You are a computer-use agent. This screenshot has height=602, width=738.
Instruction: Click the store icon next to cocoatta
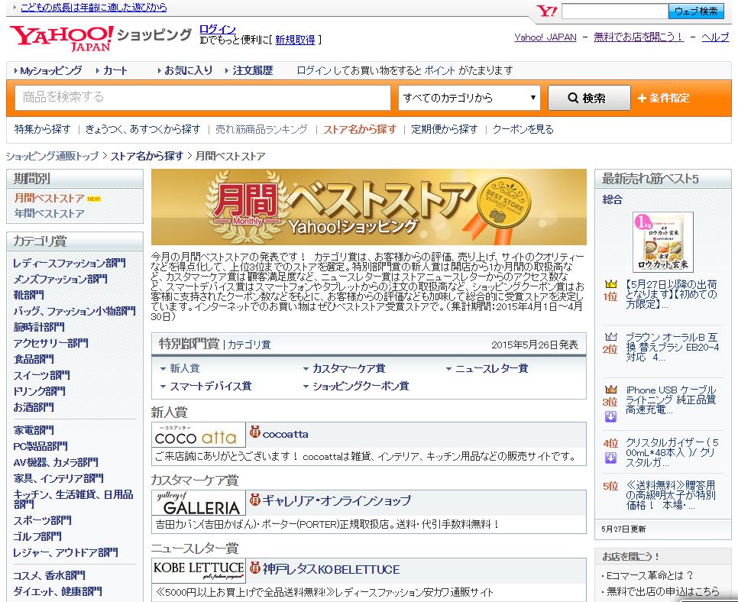point(255,434)
